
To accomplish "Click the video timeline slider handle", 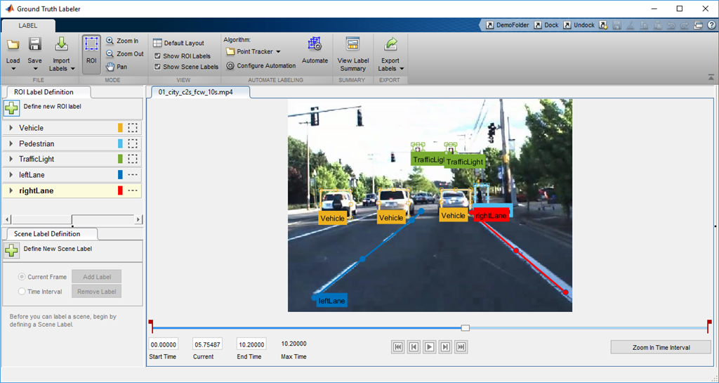I will point(466,327).
